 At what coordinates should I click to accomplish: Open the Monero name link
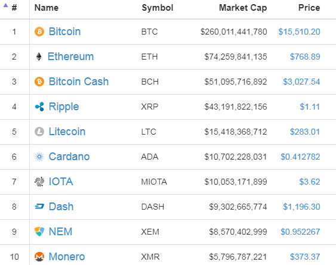tap(67, 257)
